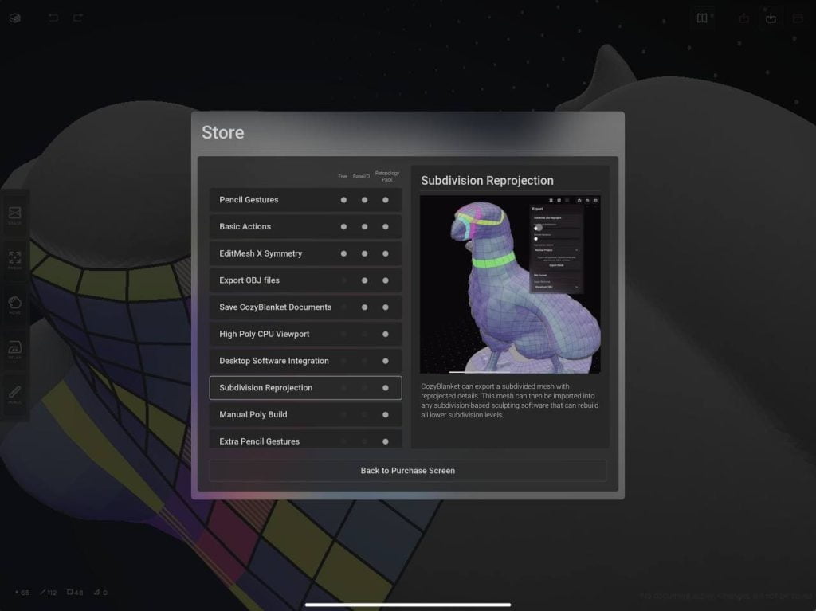Select Desktop Software Integration feature
The height and width of the screenshot is (611, 816).
coord(305,361)
